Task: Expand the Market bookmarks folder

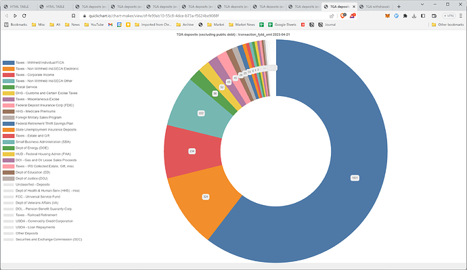Action: tap(216, 25)
